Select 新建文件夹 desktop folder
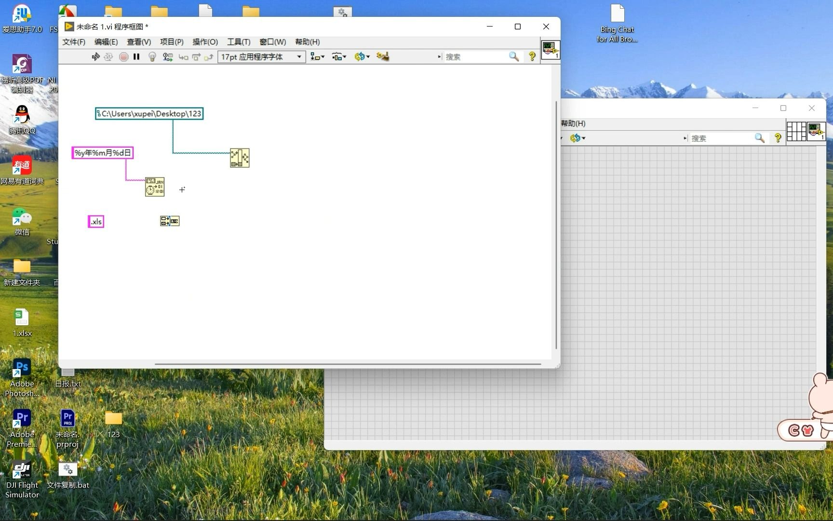Viewport: 833px width, 521px height. [x=22, y=272]
